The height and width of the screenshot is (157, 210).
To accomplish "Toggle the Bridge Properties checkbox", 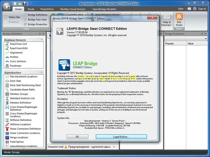I will (25, 24).
